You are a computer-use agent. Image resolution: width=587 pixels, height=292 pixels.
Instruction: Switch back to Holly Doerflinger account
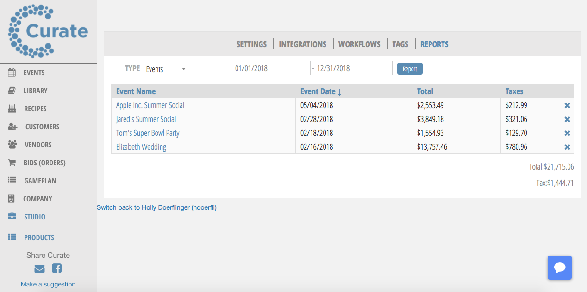[156, 208]
